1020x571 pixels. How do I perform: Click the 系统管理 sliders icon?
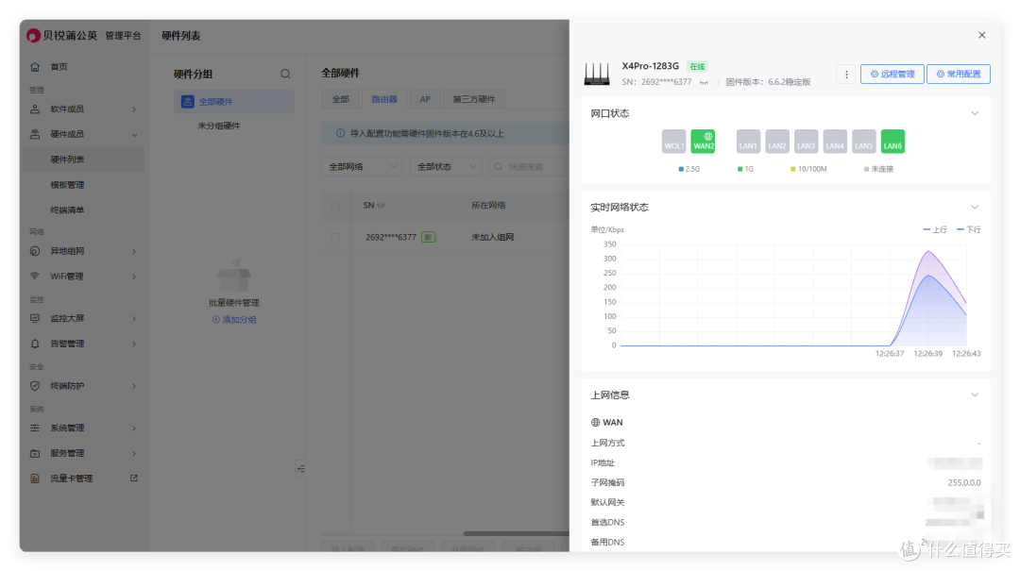(x=35, y=428)
